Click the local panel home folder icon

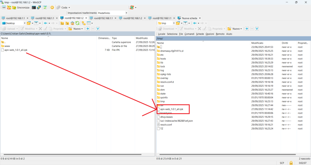pyautogui.click(x=72, y=23)
